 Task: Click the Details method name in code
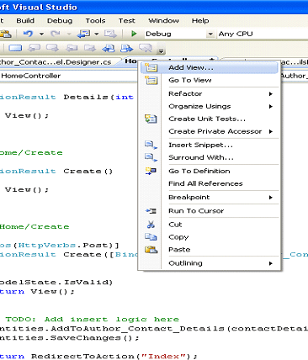[86, 97]
